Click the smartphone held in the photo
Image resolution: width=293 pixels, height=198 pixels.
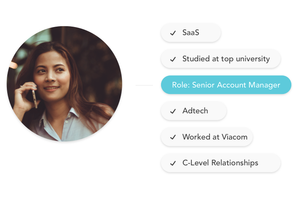tap(35, 99)
